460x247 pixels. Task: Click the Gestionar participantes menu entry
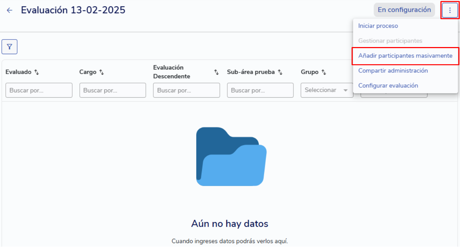pos(390,41)
